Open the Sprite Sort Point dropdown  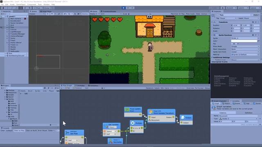(245, 52)
